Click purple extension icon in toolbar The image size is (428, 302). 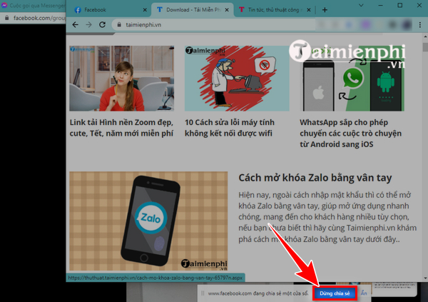coord(365,25)
